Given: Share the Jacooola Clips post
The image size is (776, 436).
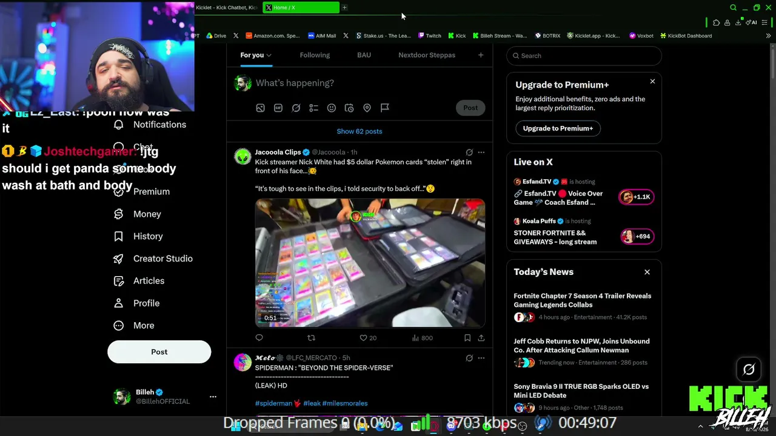Looking at the screenshot, I should coord(481,338).
